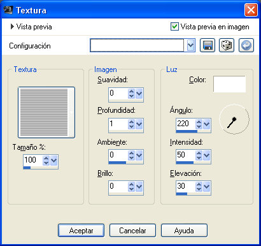This screenshot has width=261, height=246.
Task: Increase Tamaño % with the up arrow
Action: coord(46,158)
